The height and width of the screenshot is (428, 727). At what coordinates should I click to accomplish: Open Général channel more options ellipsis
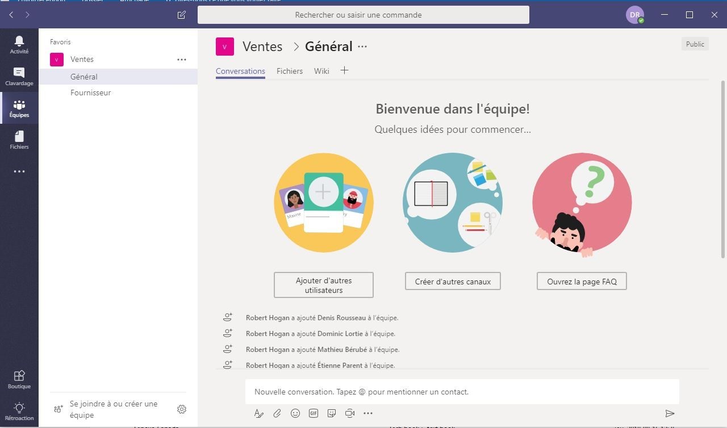[362, 47]
